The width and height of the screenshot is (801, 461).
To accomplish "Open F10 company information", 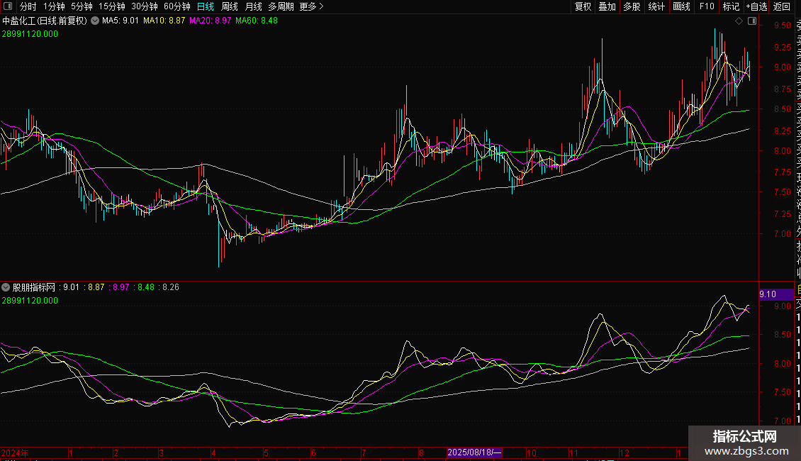I will pos(706,6).
